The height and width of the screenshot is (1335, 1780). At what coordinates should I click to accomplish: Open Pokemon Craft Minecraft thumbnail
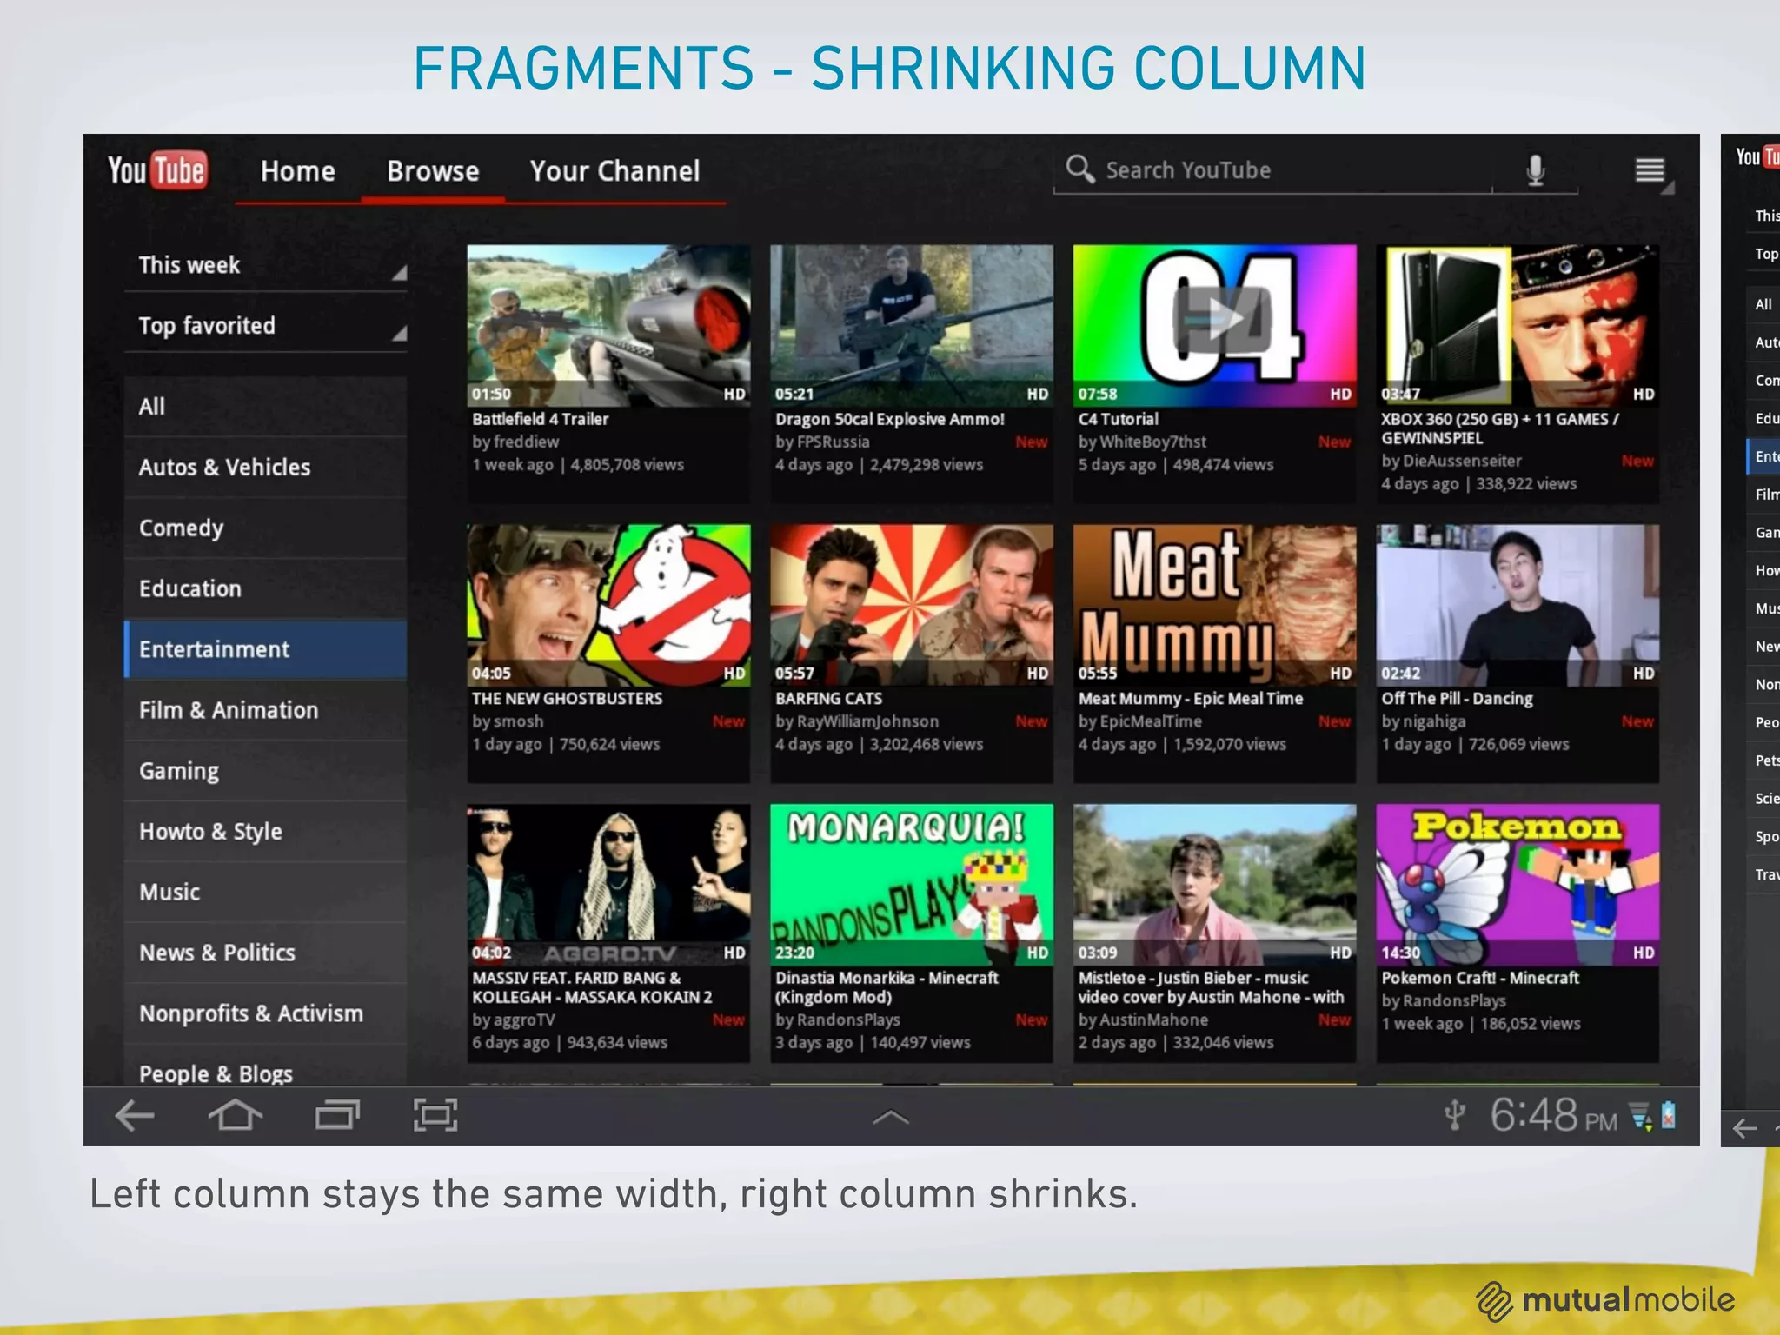[x=1518, y=885]
